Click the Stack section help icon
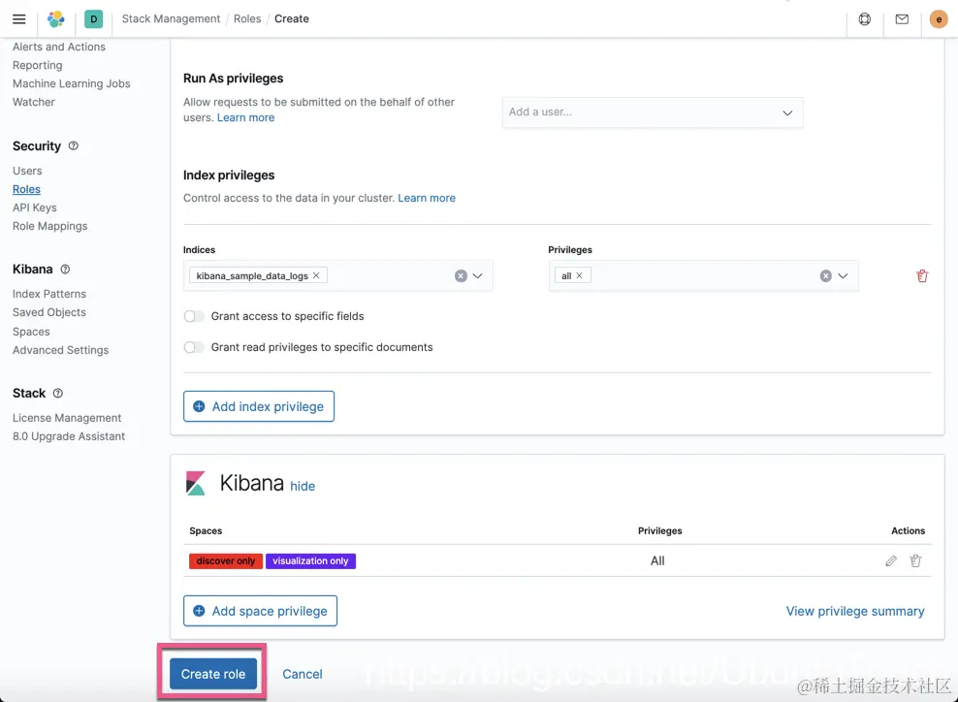958x702 pixels. pyautogui.click(x=58, y=393)
